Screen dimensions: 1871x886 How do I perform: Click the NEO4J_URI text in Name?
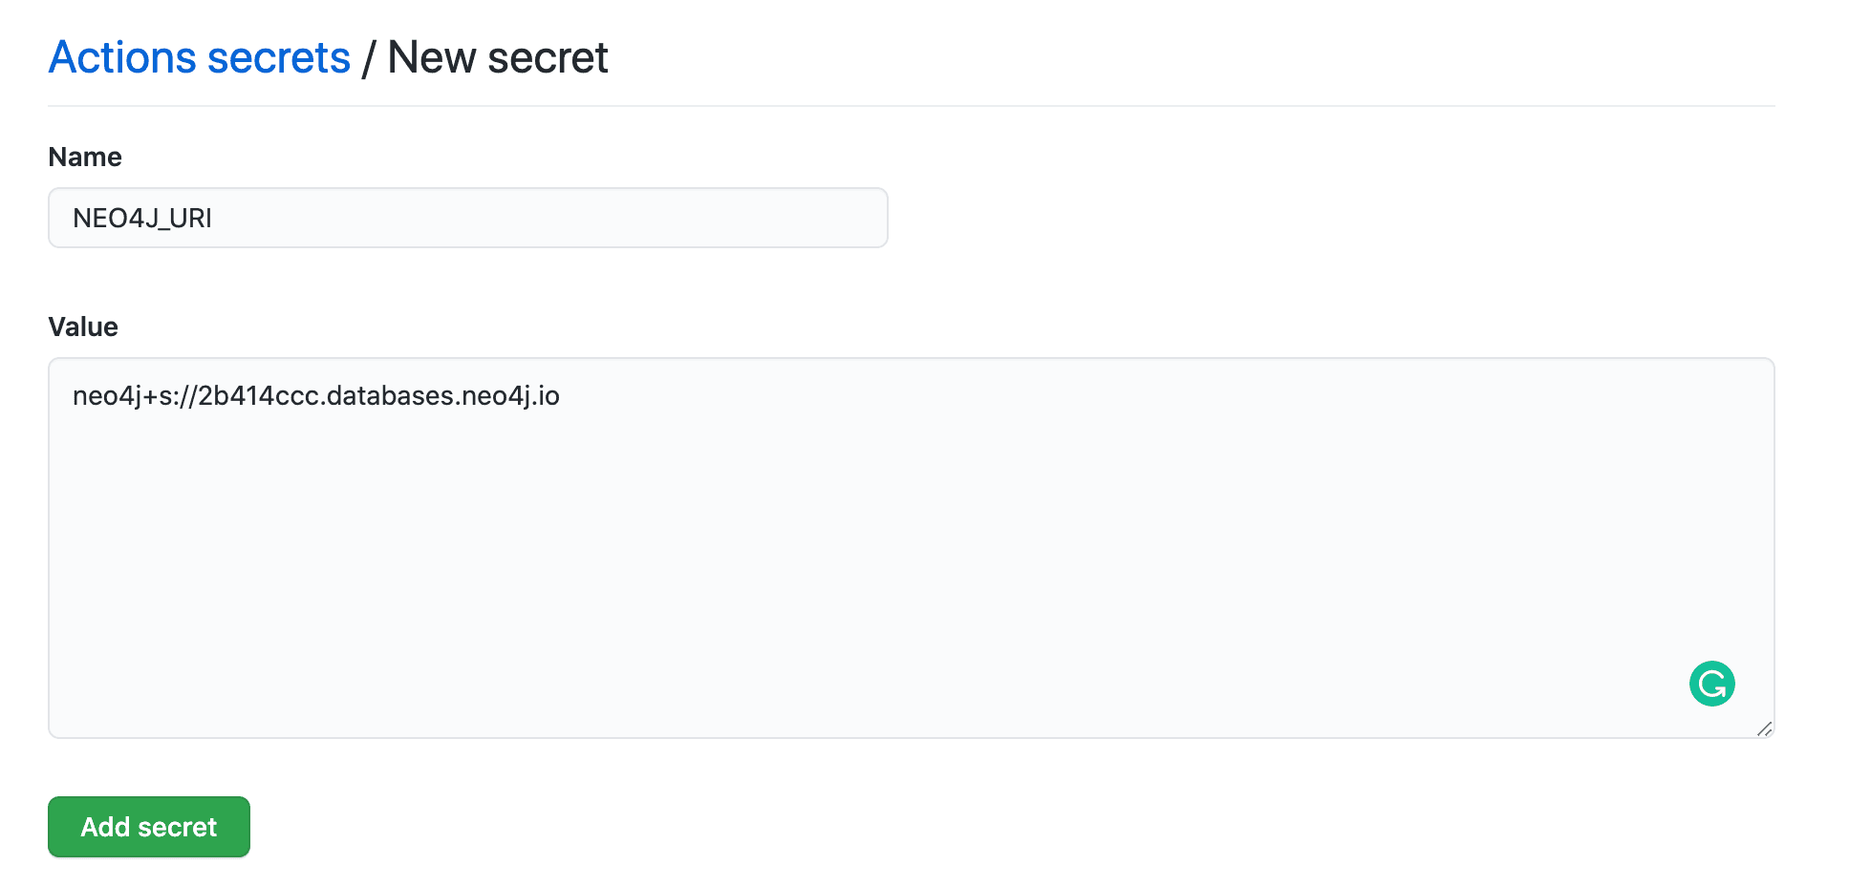(x=142, y=219)
